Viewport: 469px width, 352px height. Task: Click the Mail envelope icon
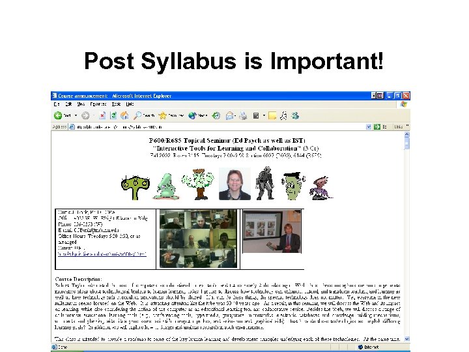(x=229, y=115)
